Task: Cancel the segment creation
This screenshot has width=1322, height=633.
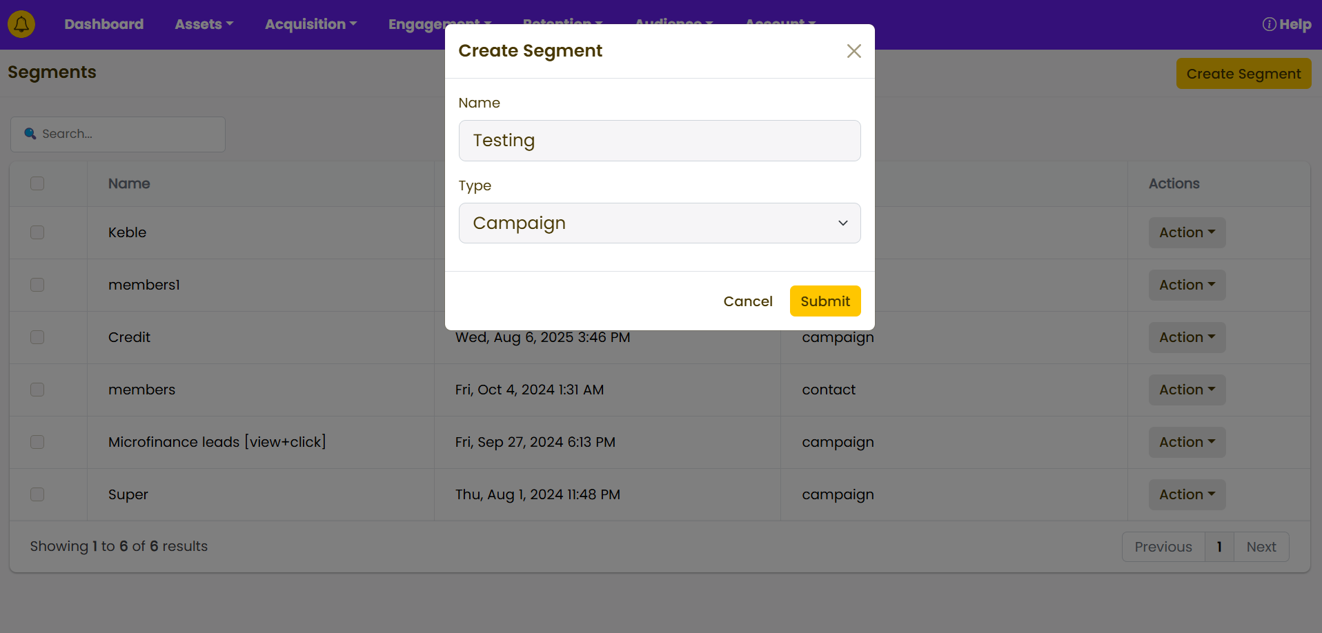Action: [x=747, y=301]
